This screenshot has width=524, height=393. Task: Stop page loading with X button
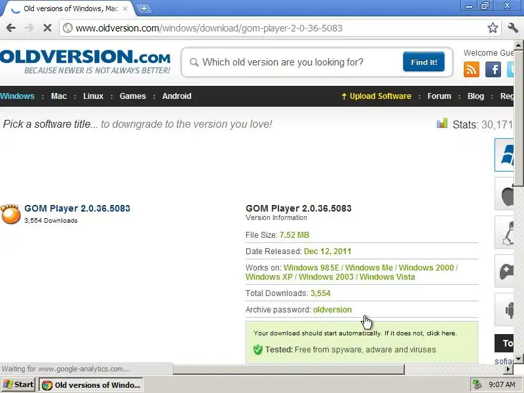point(47,28)
